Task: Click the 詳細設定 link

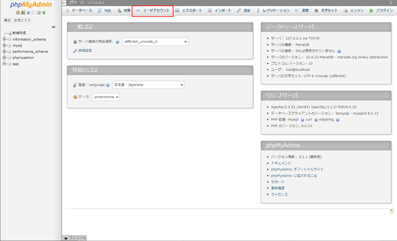Action: [85, 50]
